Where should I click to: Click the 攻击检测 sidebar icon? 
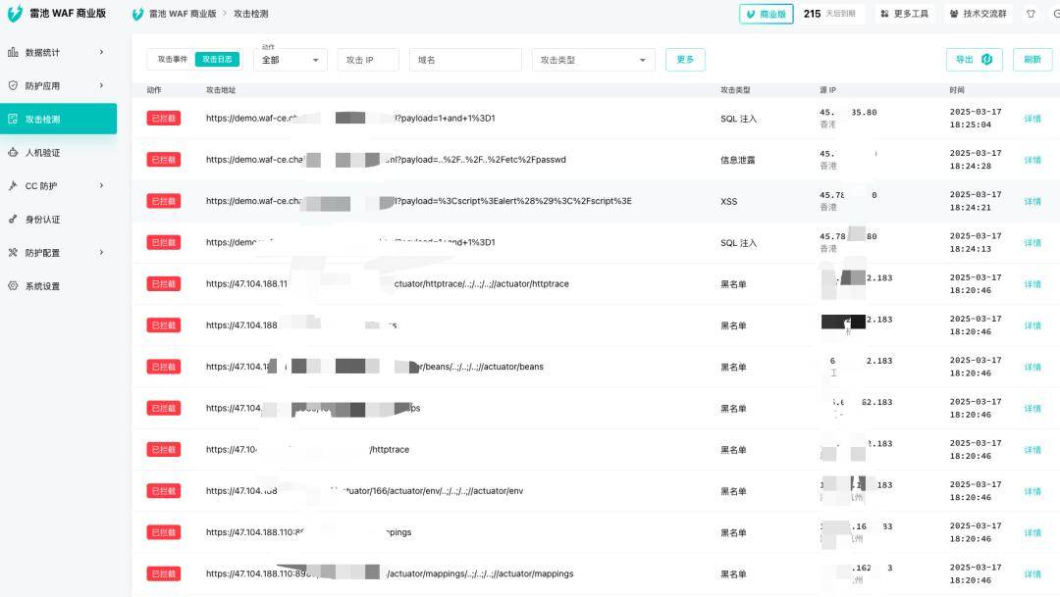click(x=16, y=118)
